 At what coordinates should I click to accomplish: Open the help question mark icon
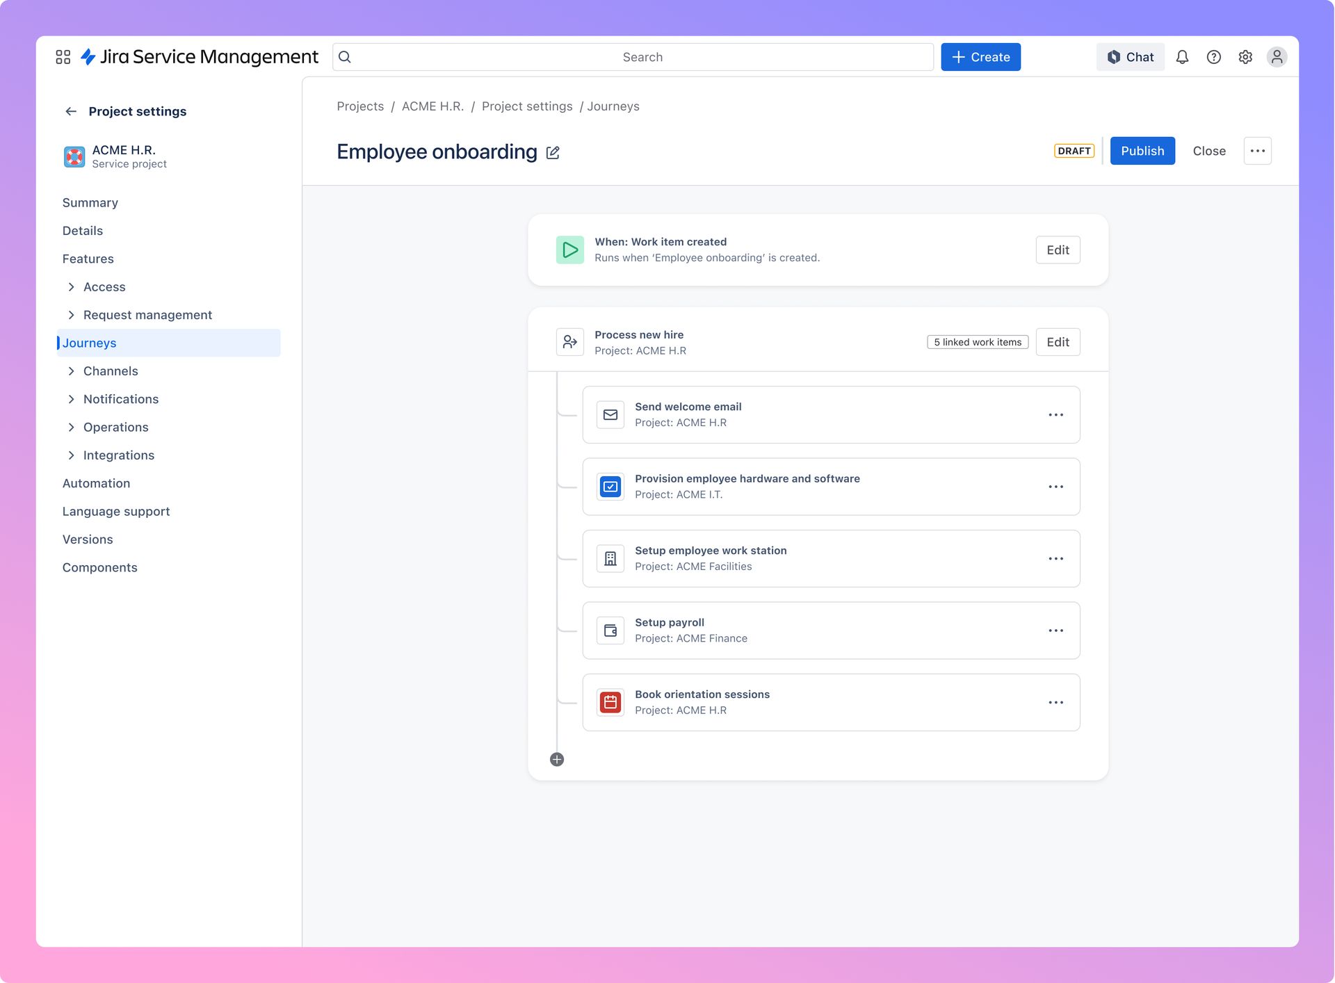[x=1214, y=56]
